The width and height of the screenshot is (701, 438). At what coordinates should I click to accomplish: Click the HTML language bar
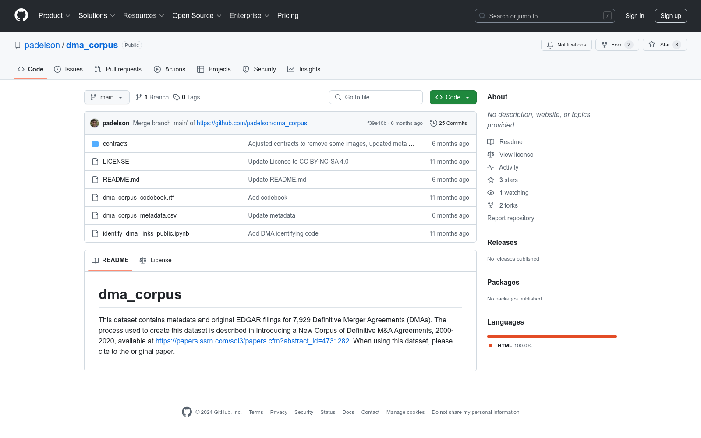pos(552,336)
